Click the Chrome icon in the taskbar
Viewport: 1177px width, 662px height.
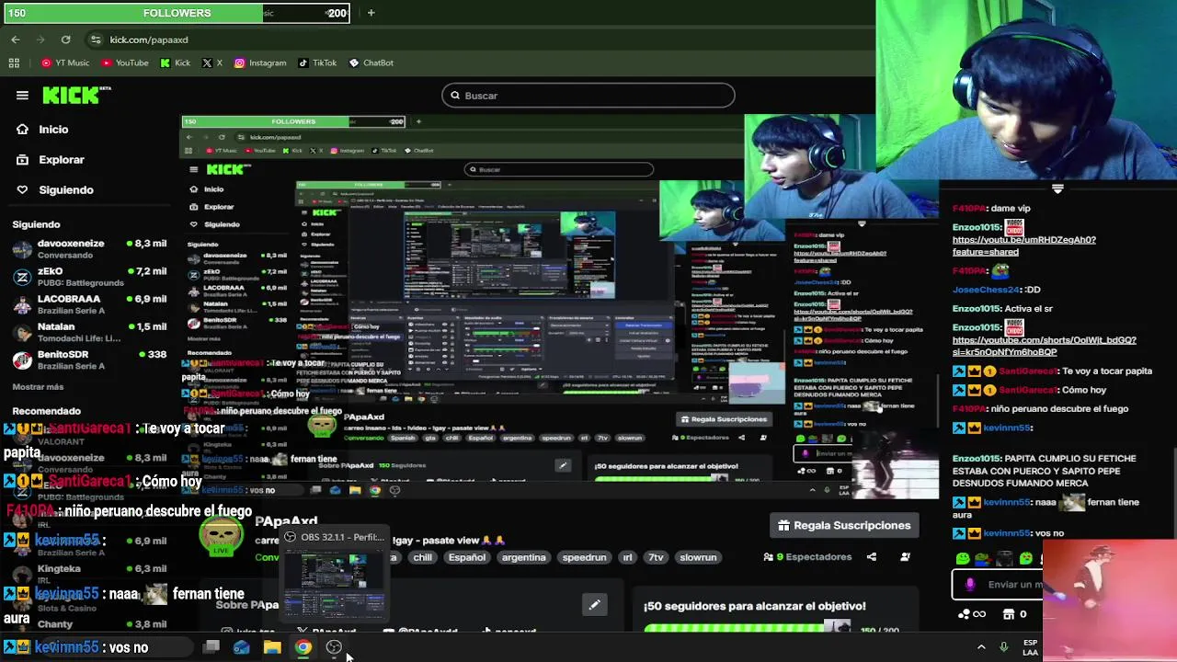point(303,647)
